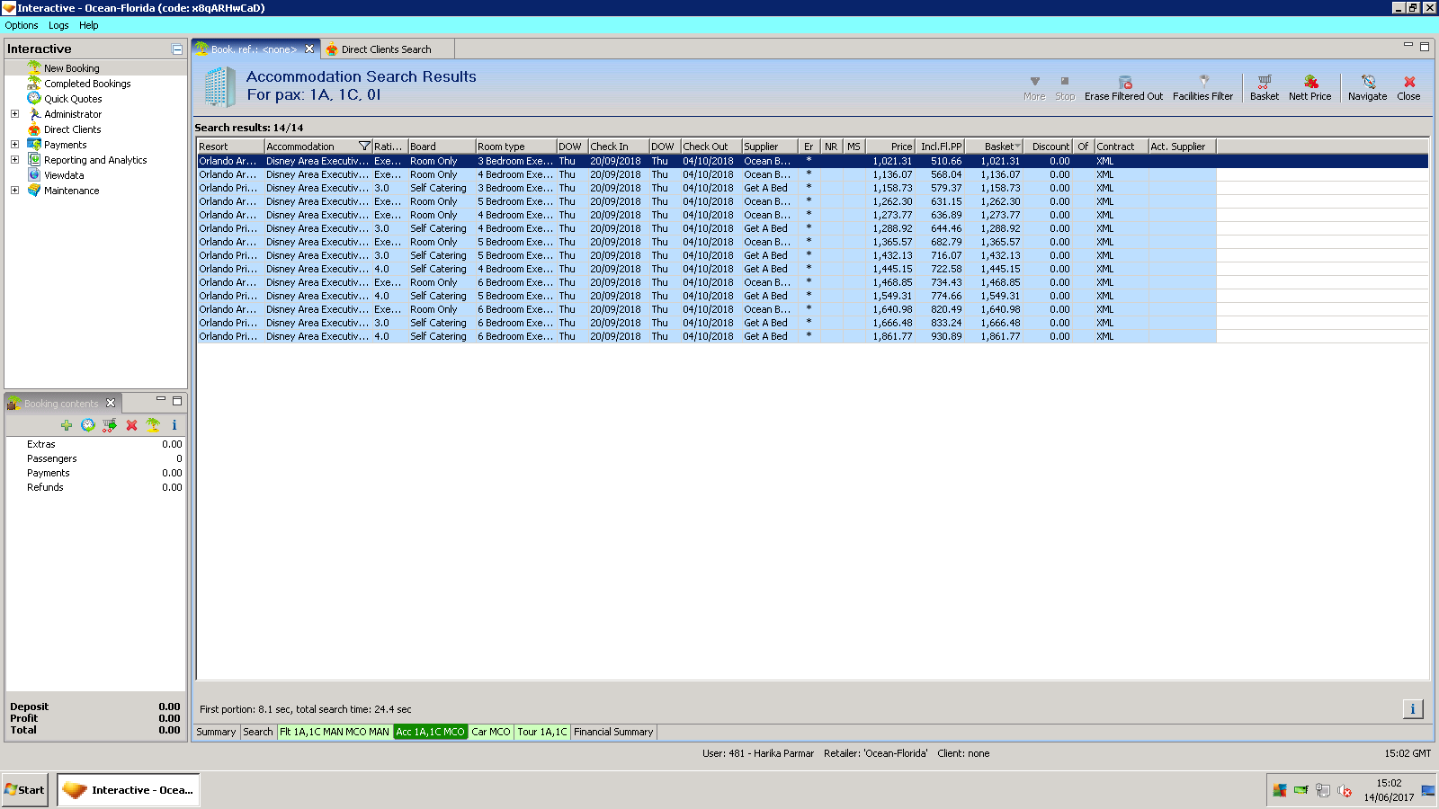This screenshot has height=809, width=1439.
Task: Click the Windows Start button
Action: (25, 790)
